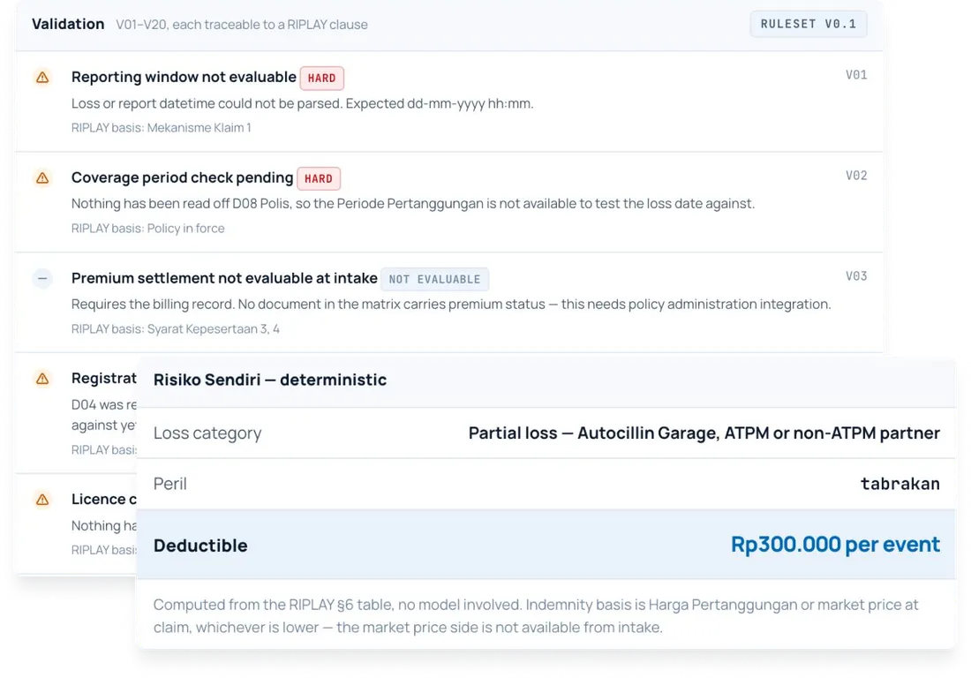
Task: Click the warning icon next to Registrat row
Action: (x=42, y=379)
